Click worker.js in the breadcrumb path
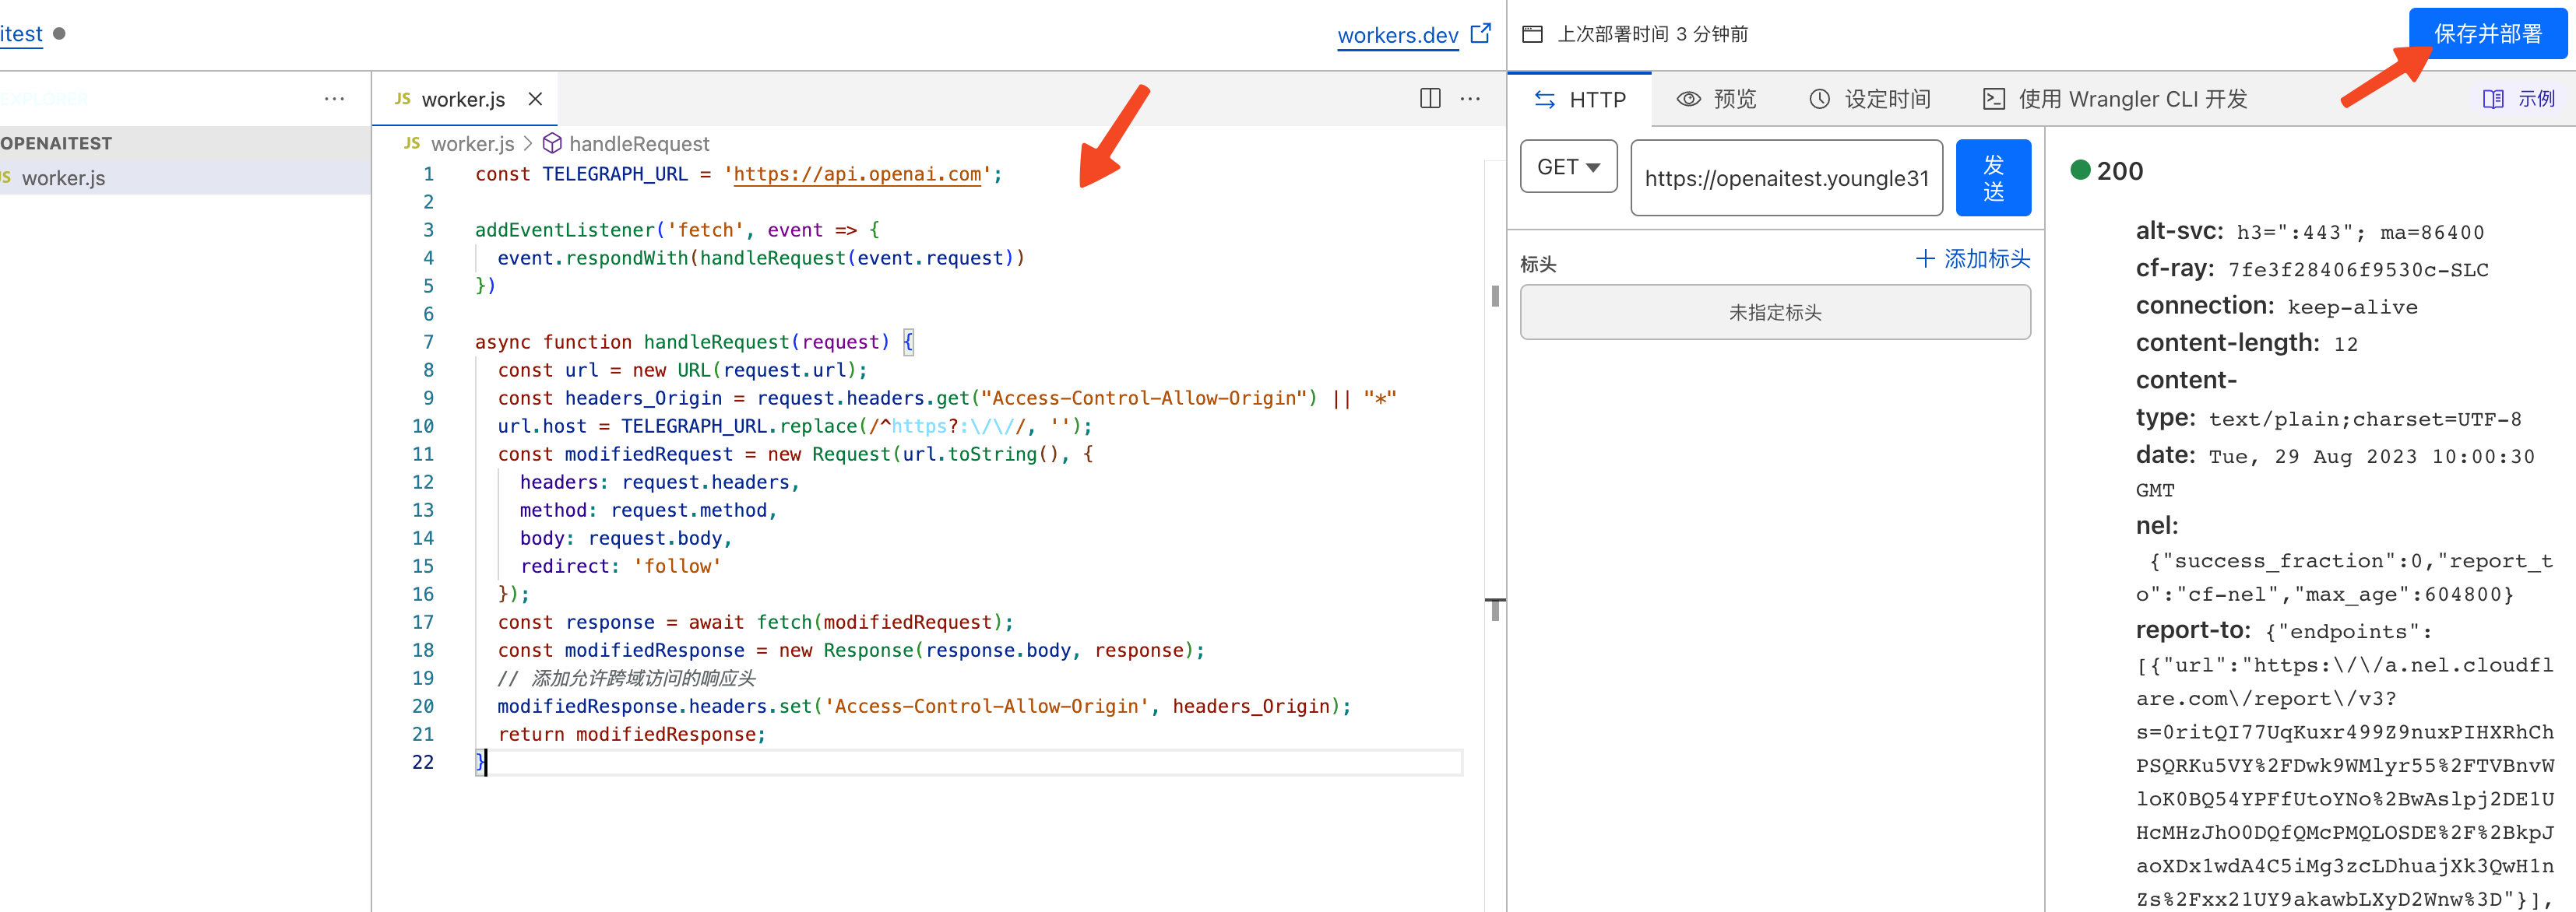 click(472, 144)
